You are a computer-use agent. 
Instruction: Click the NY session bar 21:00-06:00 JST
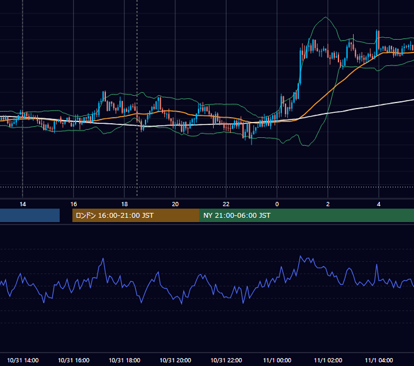(x=306, y=215)
